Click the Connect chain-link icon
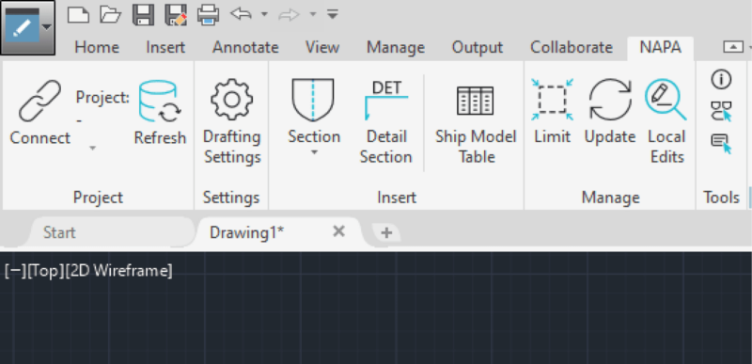The image size is (752, 364). pyautogui.click(x=39, y=101)
